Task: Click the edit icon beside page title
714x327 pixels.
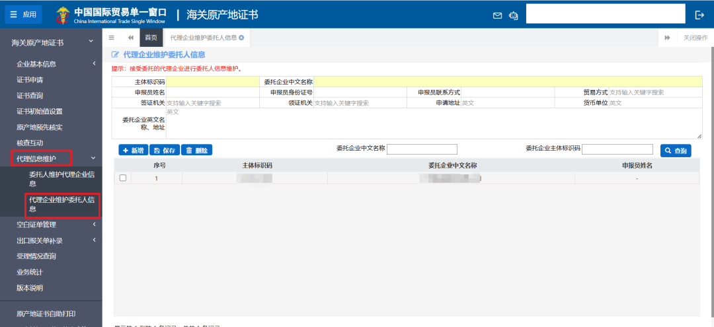Action: [x=115, y=55]
